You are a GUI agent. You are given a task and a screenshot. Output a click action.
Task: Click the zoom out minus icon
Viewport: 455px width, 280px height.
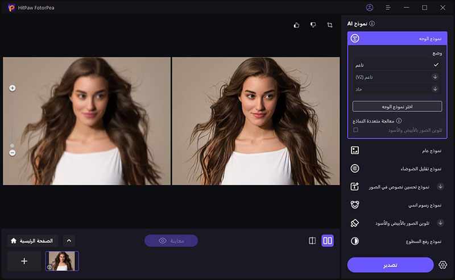click(13, 153)
